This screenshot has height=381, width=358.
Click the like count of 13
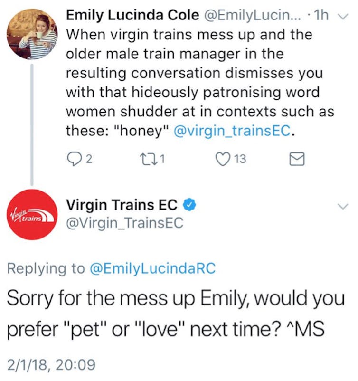tap(240, 160)
